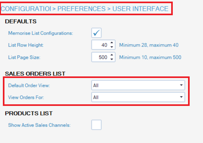
Task: Increment the List Page Size spinner
Action: pyautogui.click(x=112, y=55)
